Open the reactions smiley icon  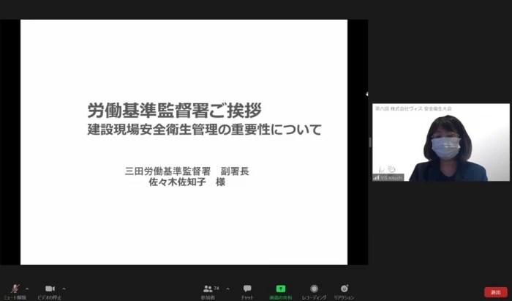coord(344,289)
